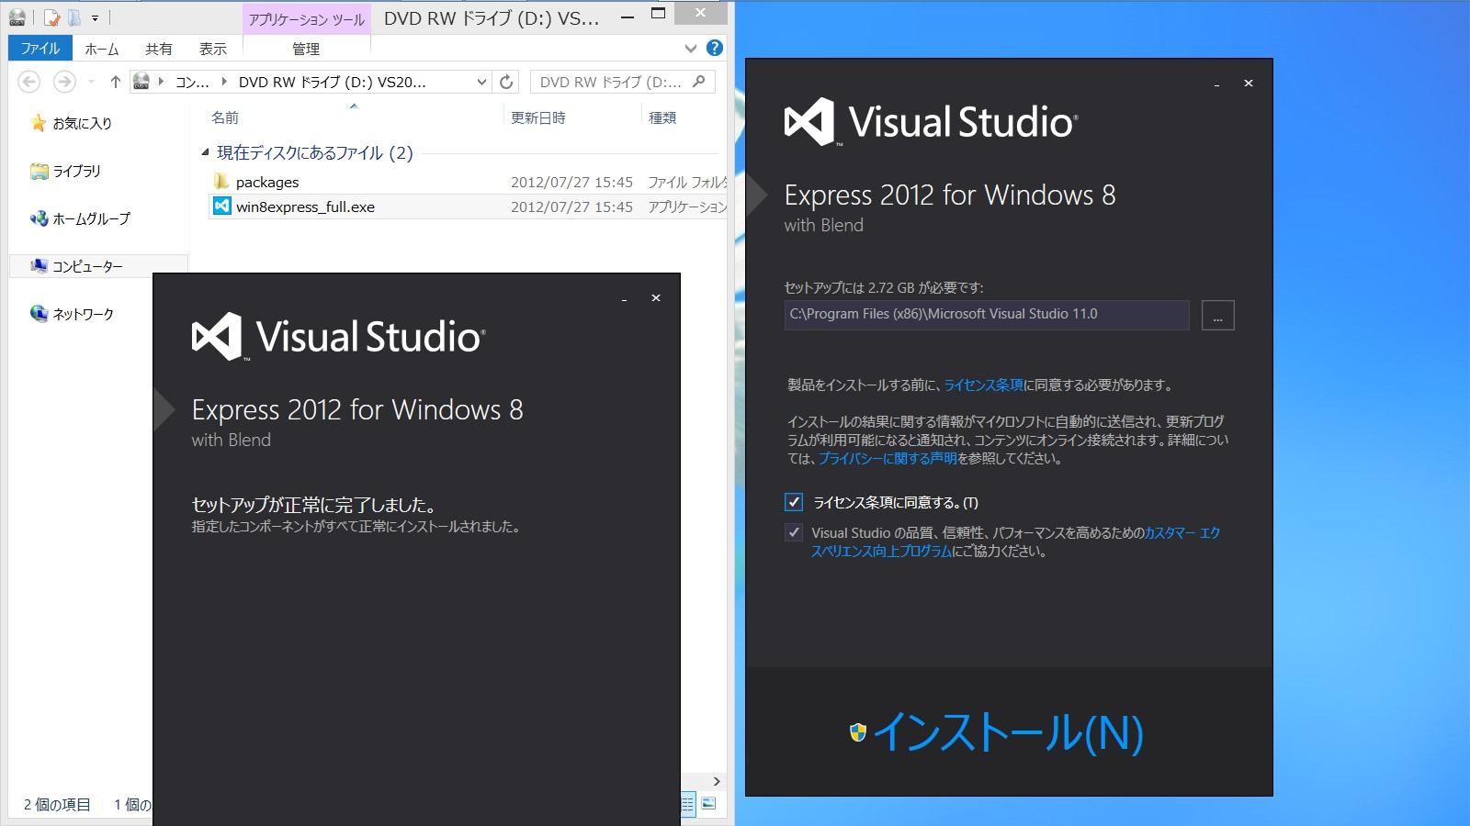Click the UAC shield icon beside インストール

coord(858,732)
